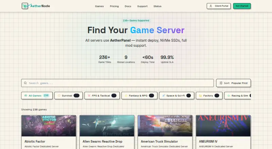Click the Fantasy & RPG star icon
Screen dimensions: 272x149
[x=126, y=95]
